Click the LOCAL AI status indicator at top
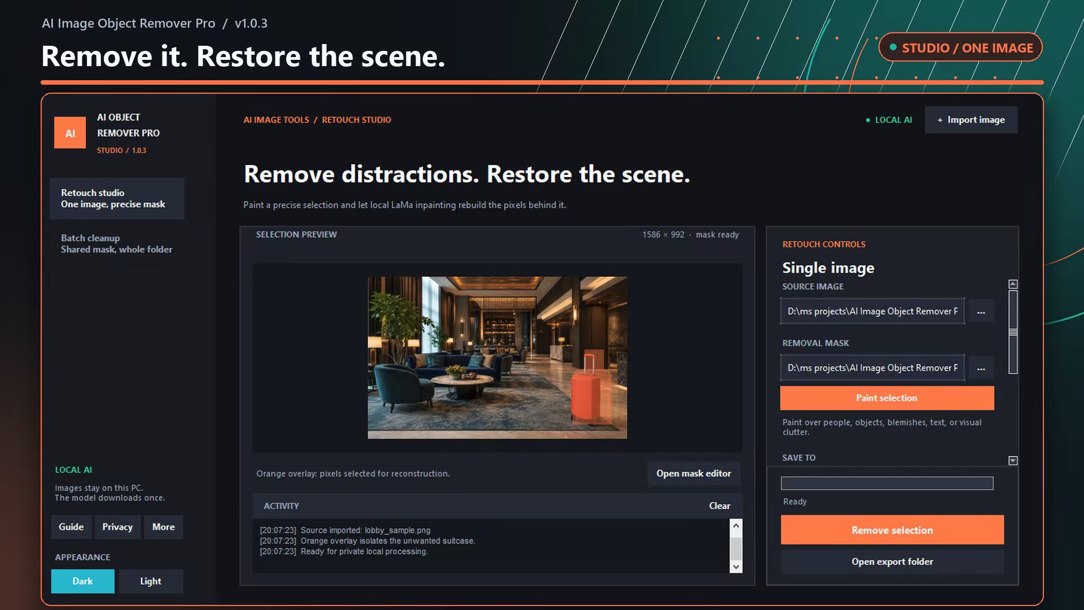The width and height of the screenshot is (1084, 610). (889, 120)
